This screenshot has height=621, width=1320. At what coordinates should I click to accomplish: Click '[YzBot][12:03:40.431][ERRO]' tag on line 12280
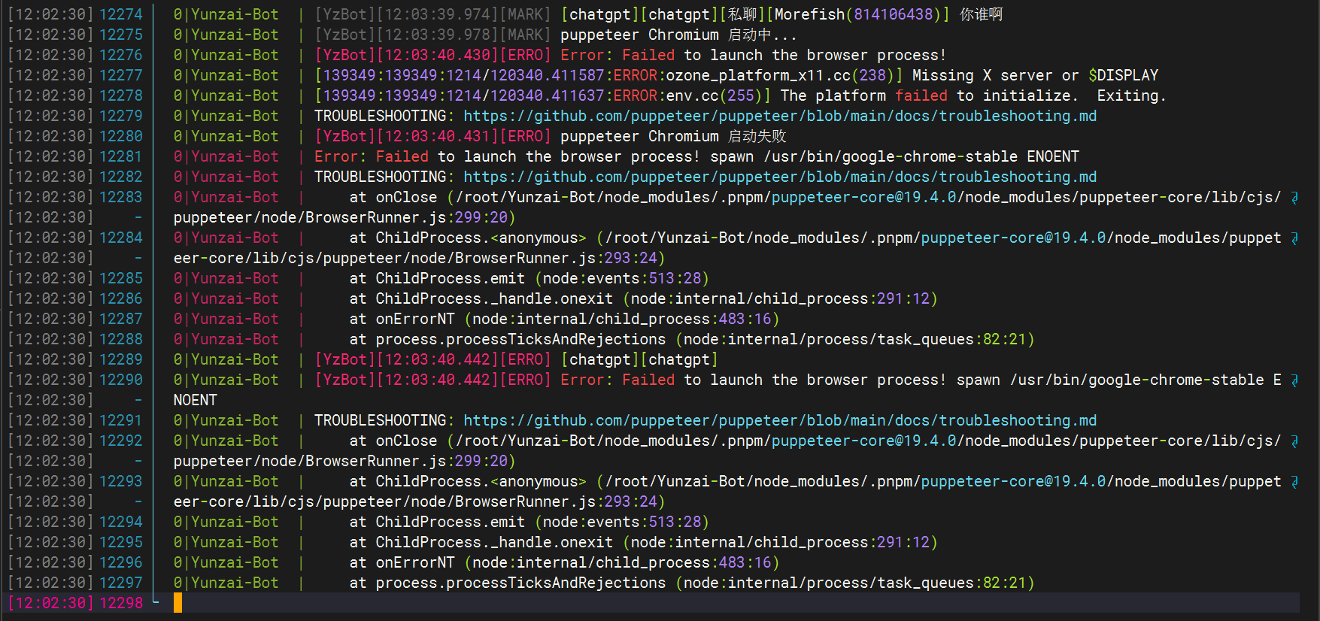point(432,136)
